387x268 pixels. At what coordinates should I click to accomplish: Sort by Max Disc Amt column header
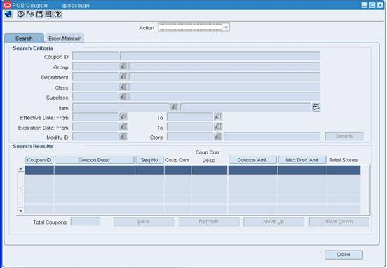(302, 160)
